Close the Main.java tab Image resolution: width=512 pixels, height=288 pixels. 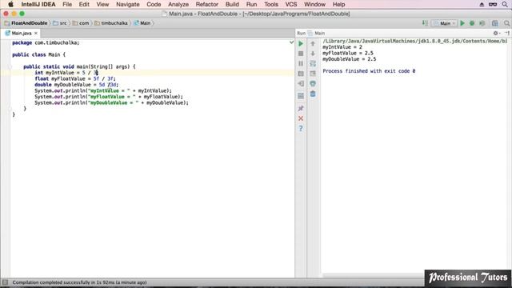tap(36, 33)
